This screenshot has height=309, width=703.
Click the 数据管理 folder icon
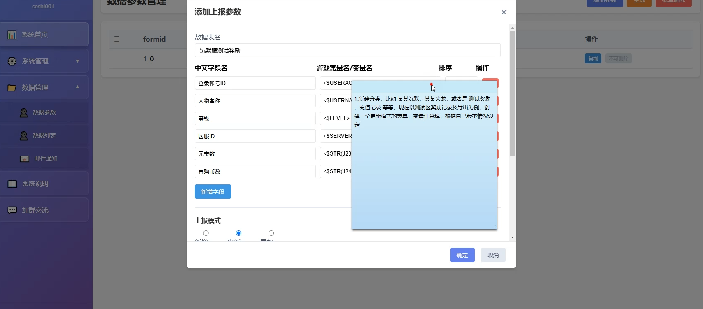tap(12, 88)
